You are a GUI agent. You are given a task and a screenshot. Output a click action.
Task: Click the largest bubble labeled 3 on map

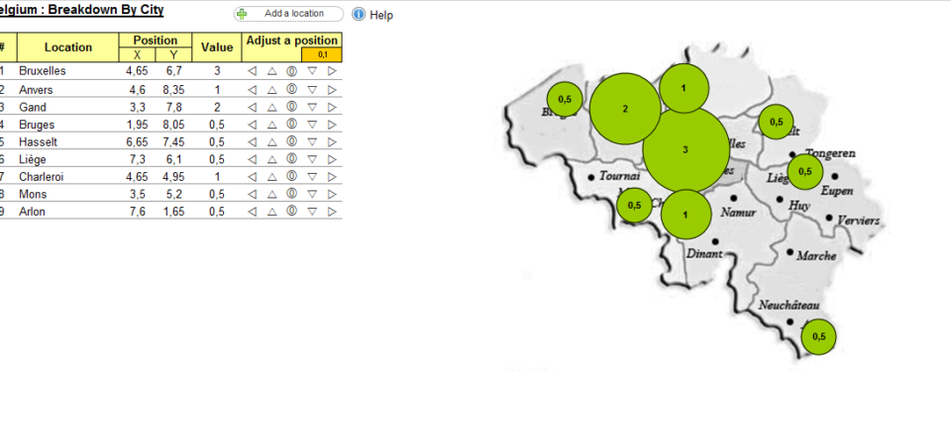[x=687, y=150]
